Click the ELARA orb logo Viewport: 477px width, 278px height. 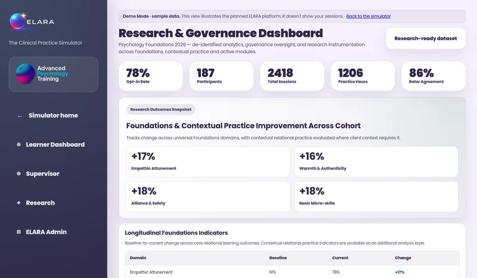(x=18, y=21)
